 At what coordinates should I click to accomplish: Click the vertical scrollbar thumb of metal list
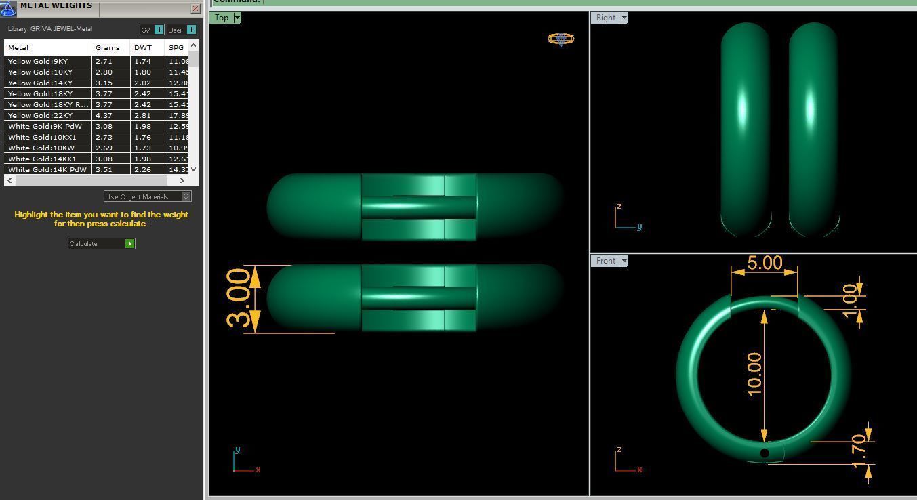coord(194,59)
